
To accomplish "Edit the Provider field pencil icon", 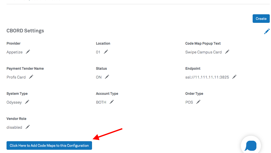I will tap(28, 52).
